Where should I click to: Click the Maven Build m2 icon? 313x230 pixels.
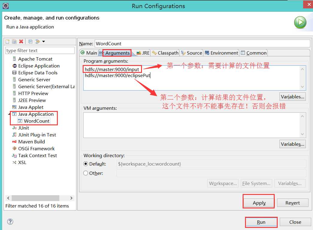[14, 142]
